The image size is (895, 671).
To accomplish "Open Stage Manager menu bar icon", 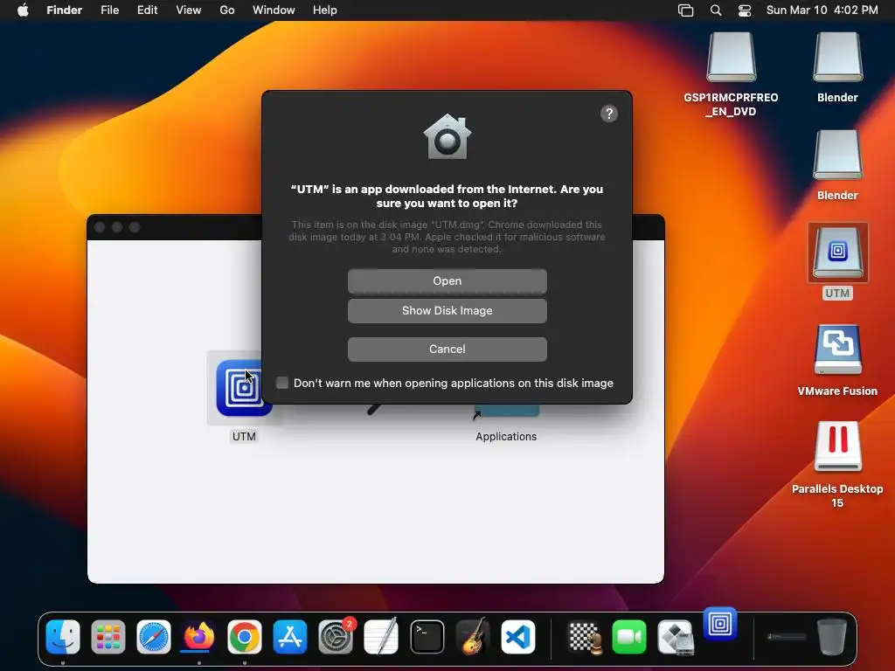I will tap(685, 10).
